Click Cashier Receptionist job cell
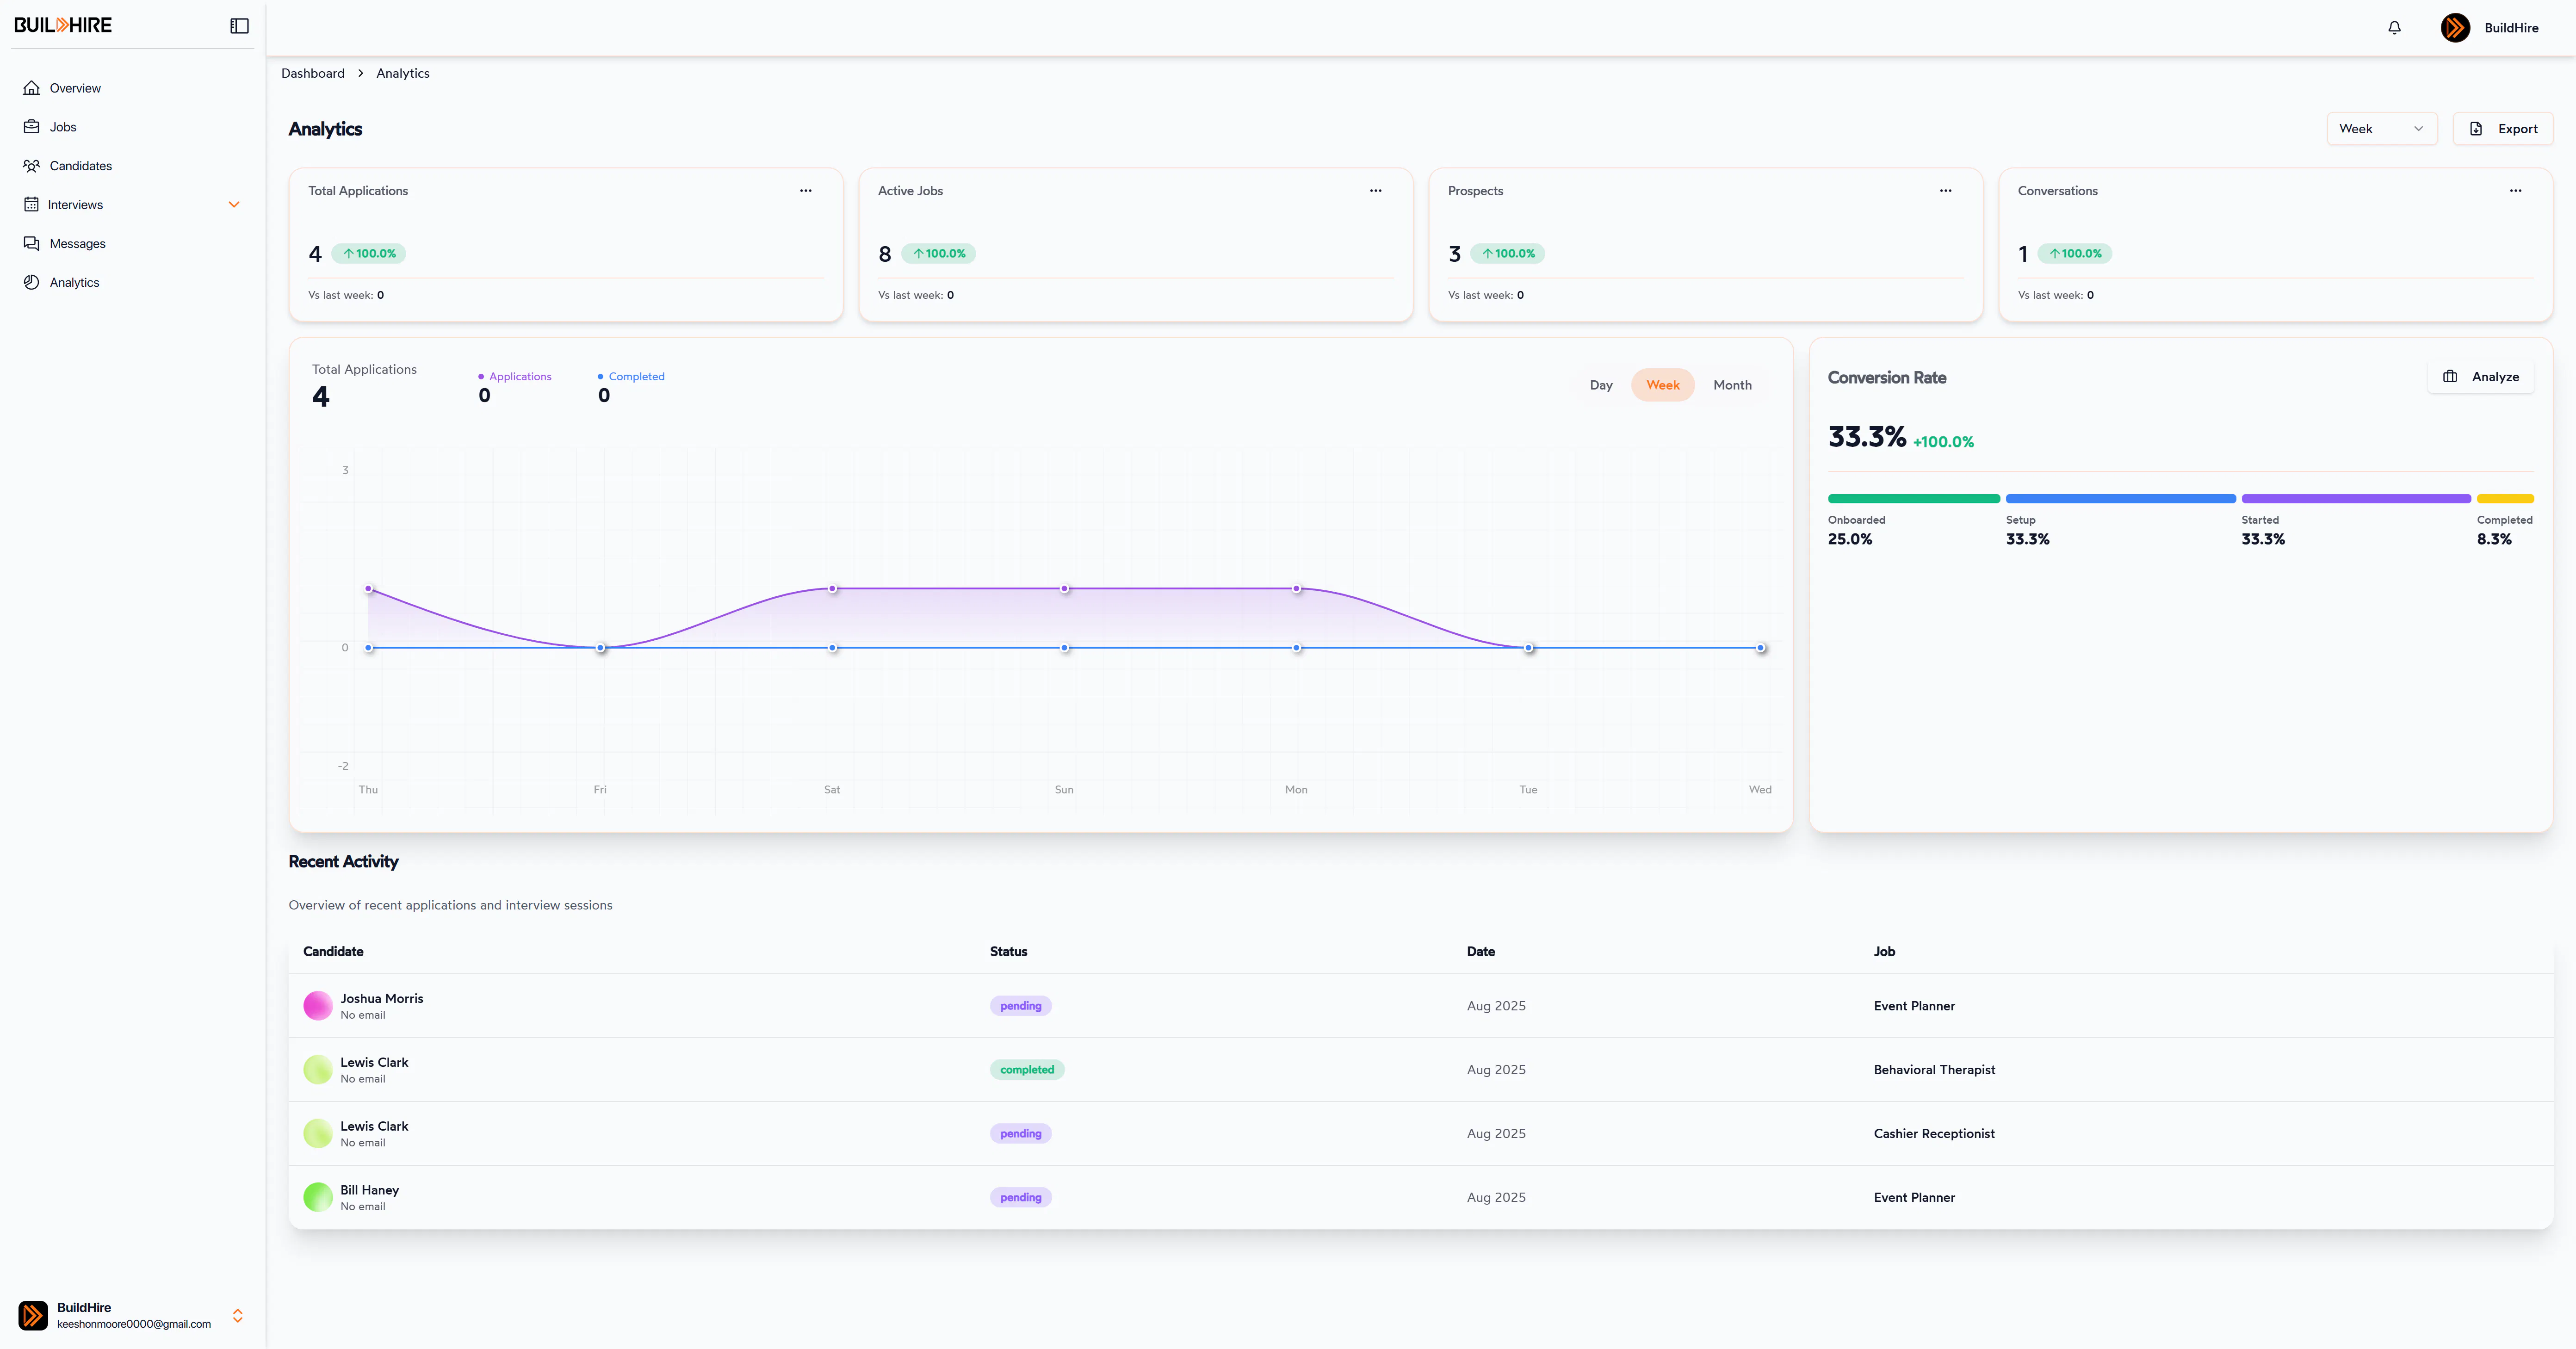This screenshot has width=2576, height=1349. click(1934, 1134)
